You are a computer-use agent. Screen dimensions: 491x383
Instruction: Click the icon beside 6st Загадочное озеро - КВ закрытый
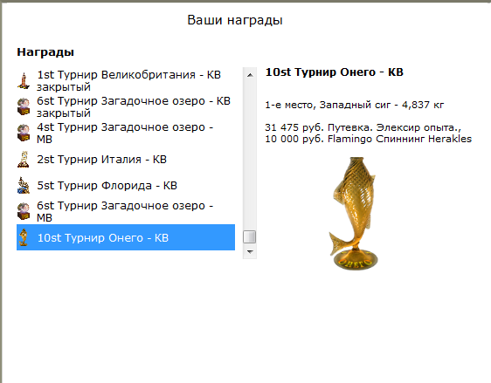tap(24, 106)
